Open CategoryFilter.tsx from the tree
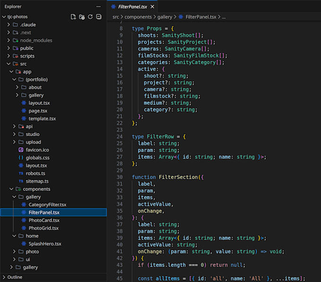321x282 pixels. pyautogui.click(x=47, y=205)
